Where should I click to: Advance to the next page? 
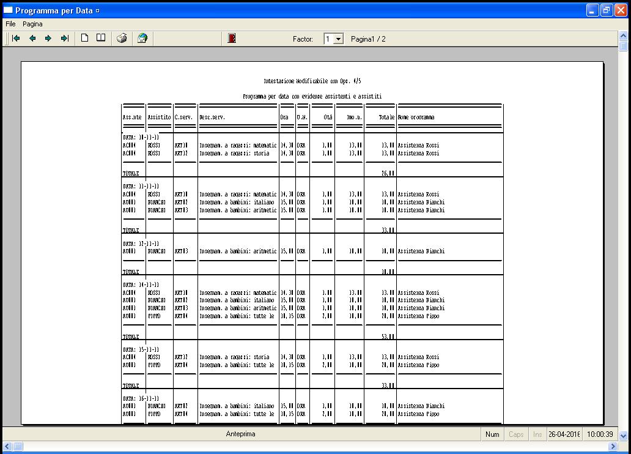point(48,39)
